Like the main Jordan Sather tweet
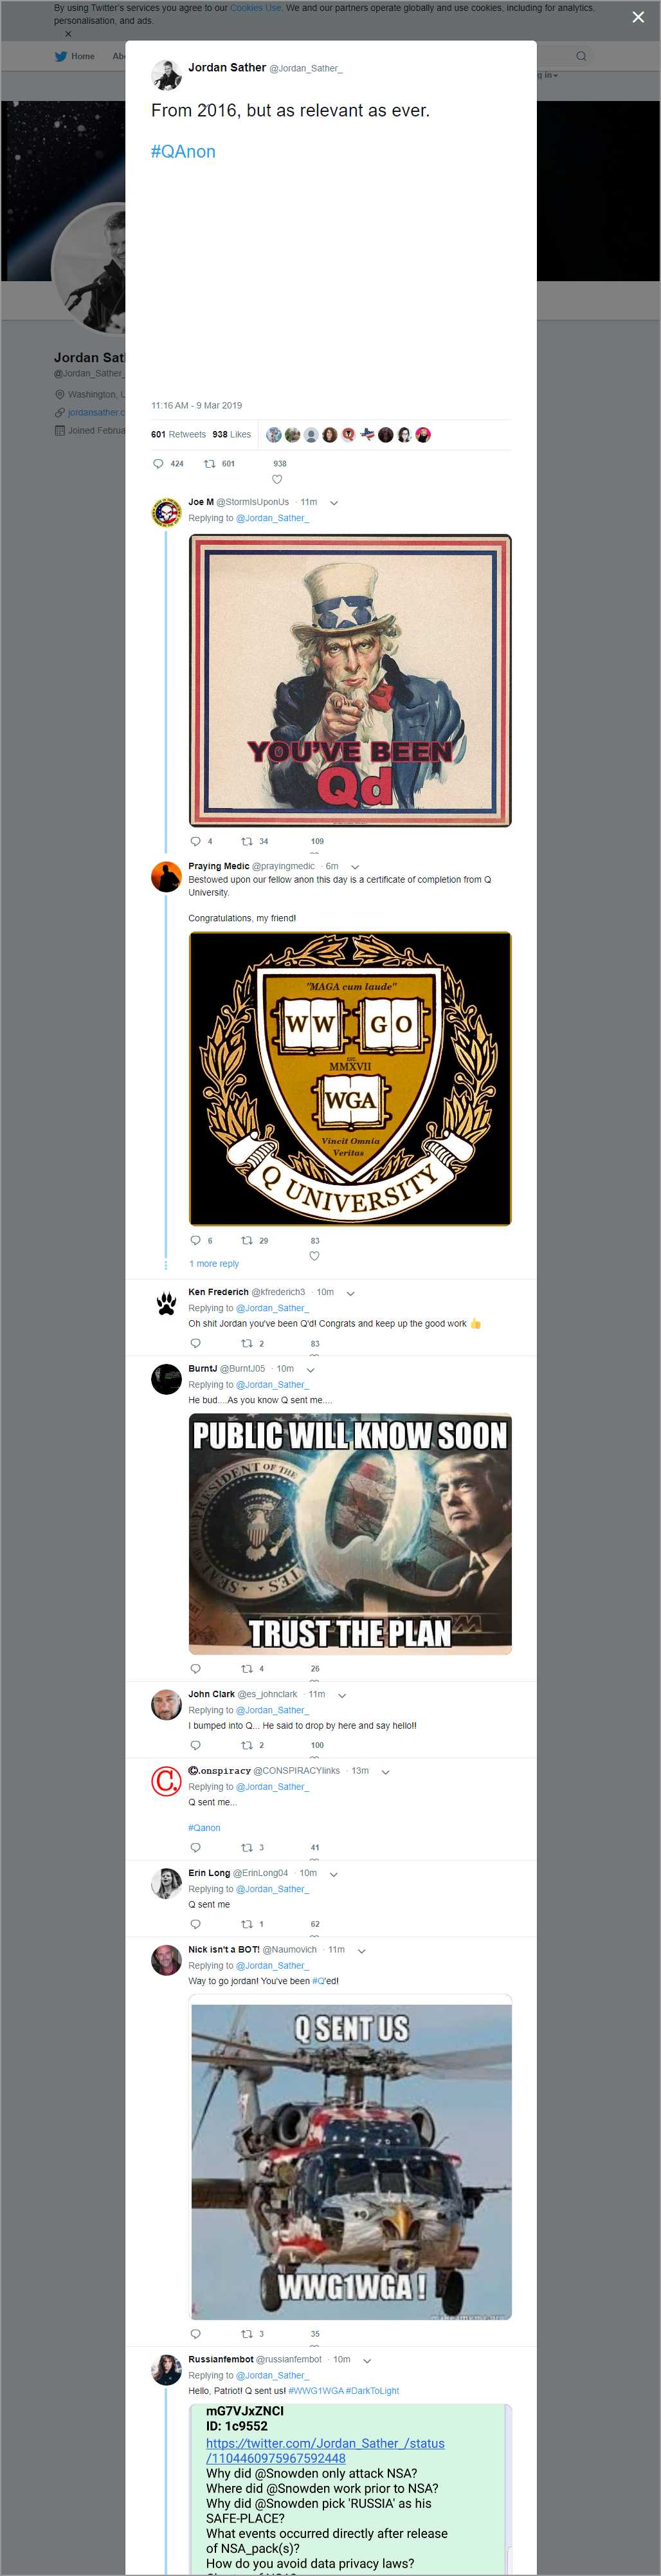661x2576 pixels. pyautogui.click(x=277, y=479)
